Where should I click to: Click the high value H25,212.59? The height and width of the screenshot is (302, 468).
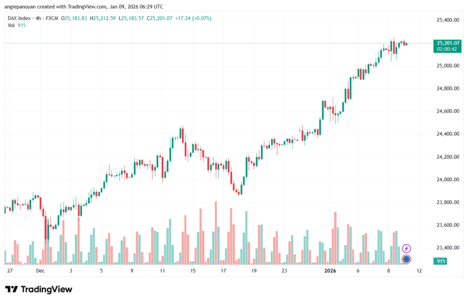coord(104,18)
